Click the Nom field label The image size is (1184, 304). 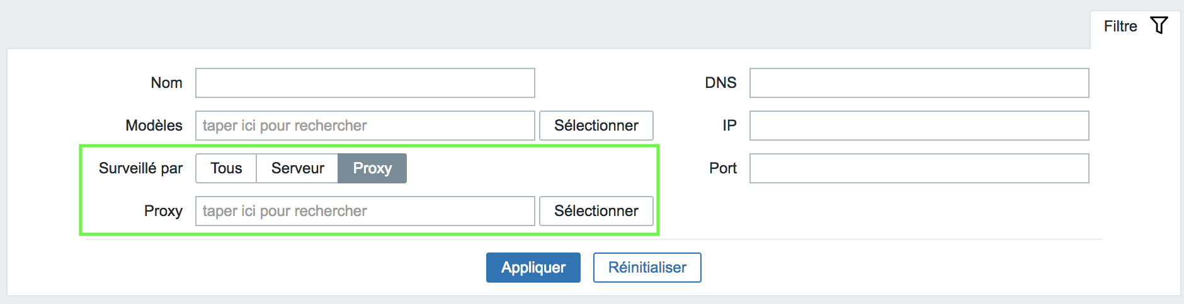166,83
